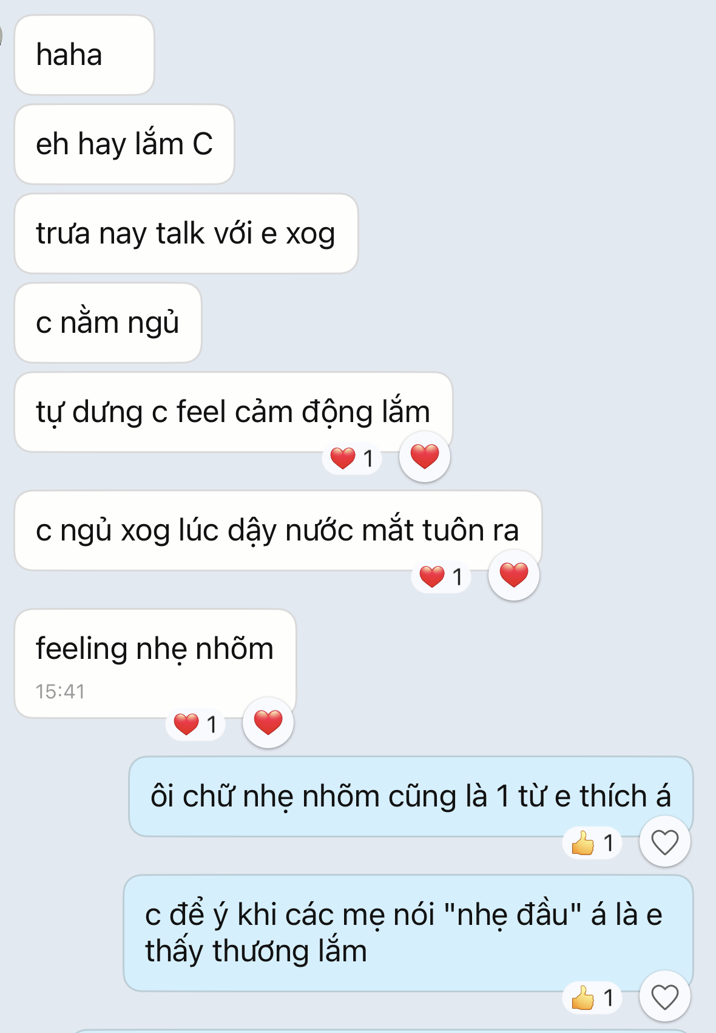Select the 'trưa nay talk với e xog' message

tap(186, 233)
